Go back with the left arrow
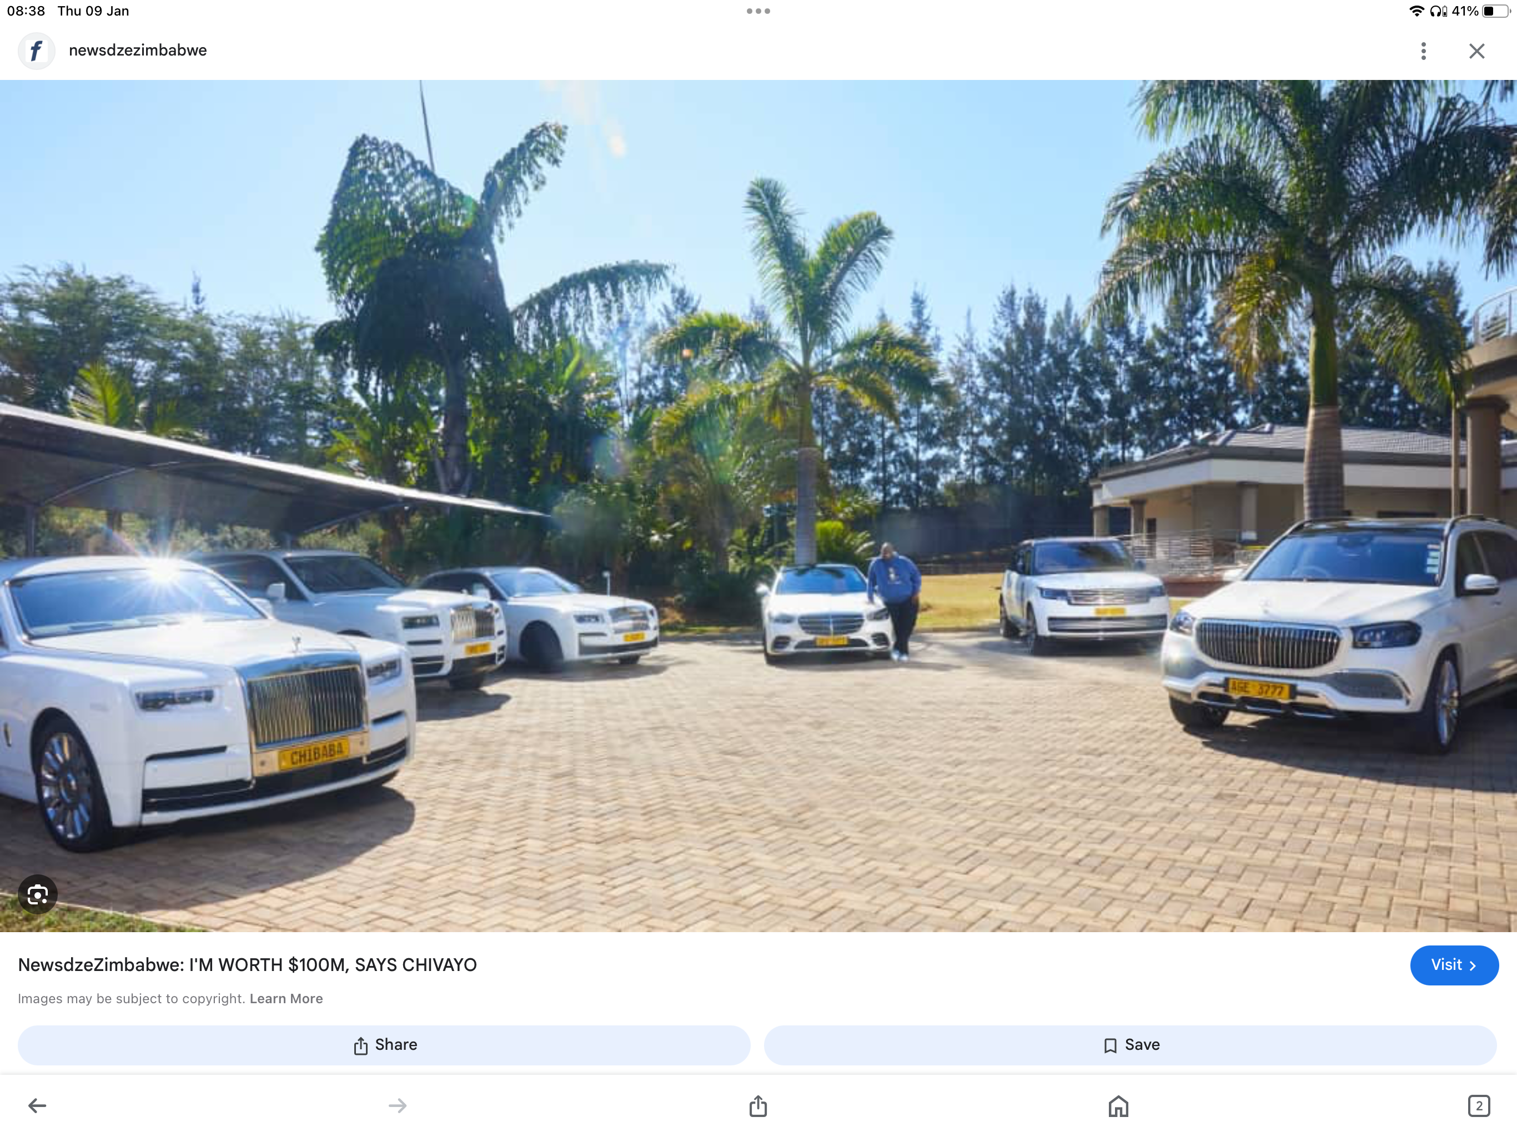 coord(37,1105)
